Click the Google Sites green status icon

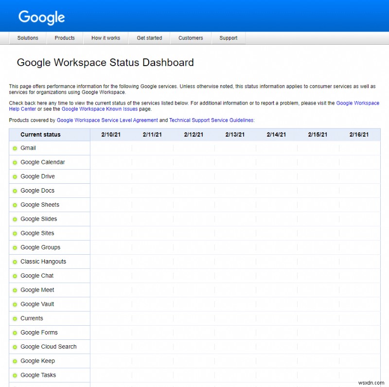point(15,233)
